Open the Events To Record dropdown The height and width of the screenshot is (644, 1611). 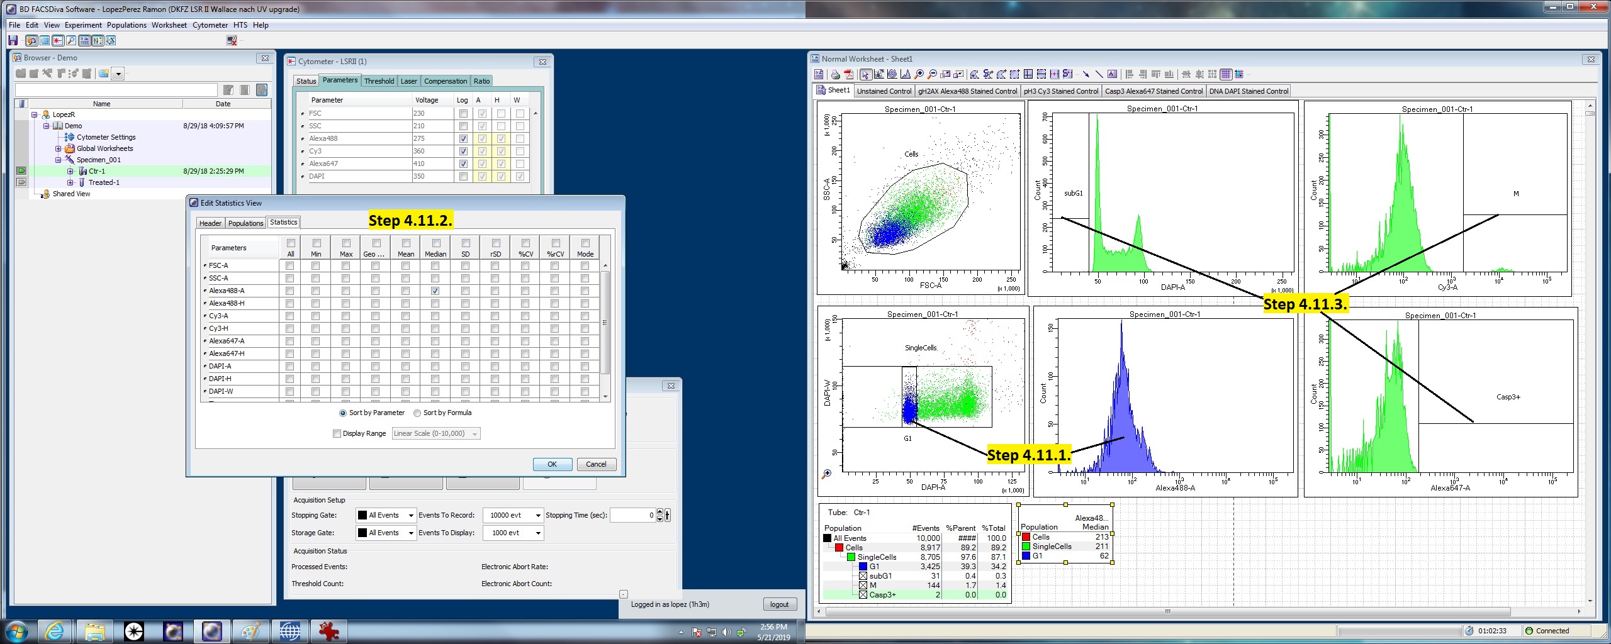537,516
